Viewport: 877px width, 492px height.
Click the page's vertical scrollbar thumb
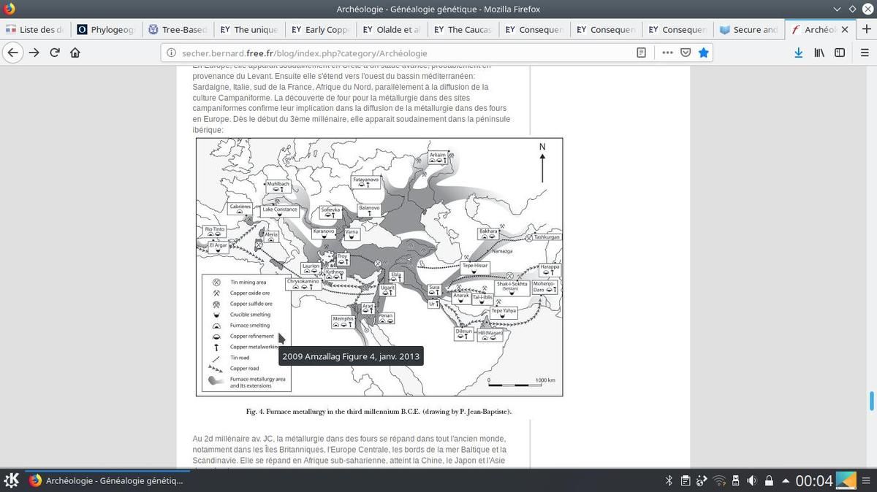click(871, 401)
